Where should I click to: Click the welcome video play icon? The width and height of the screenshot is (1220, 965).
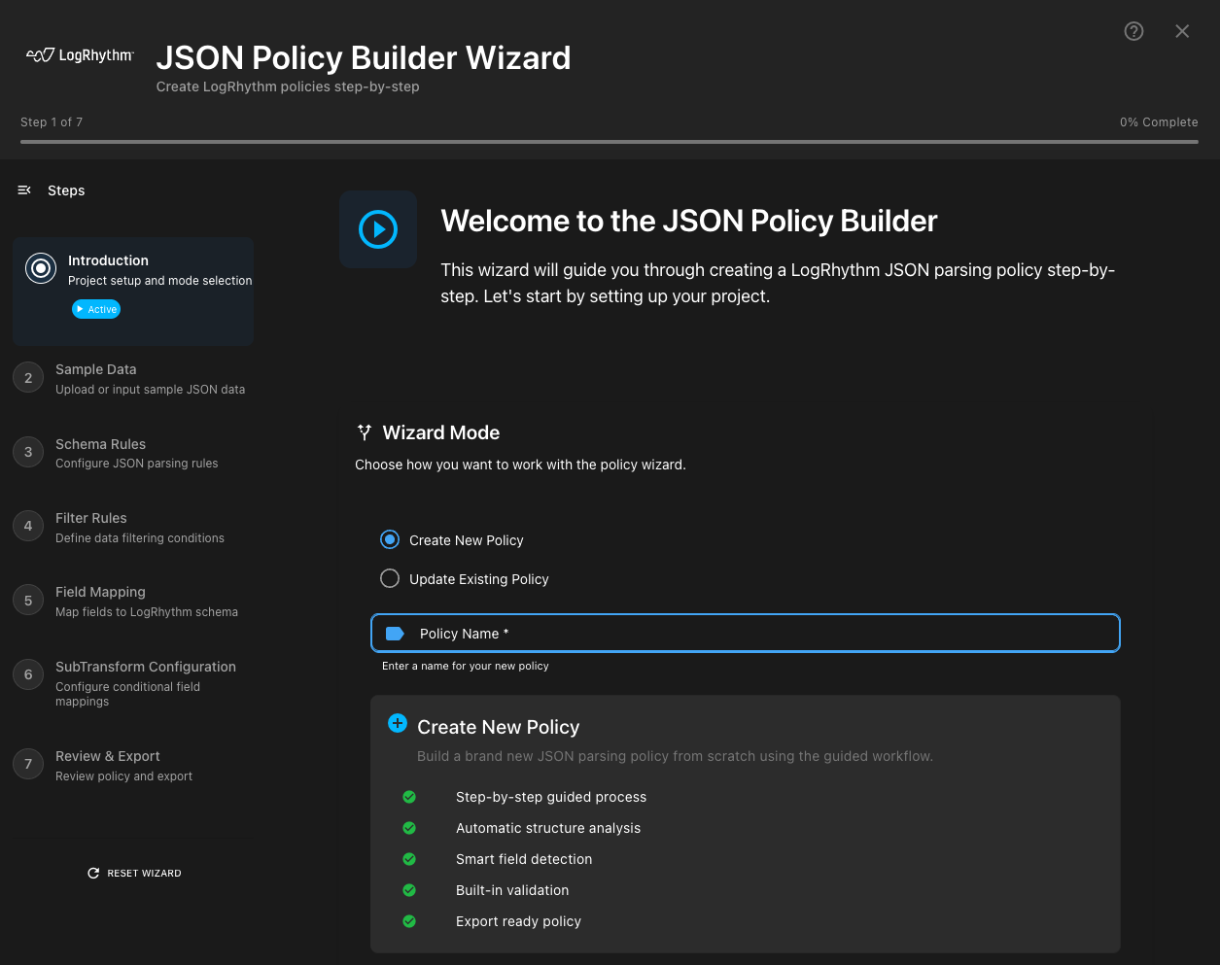378,229
